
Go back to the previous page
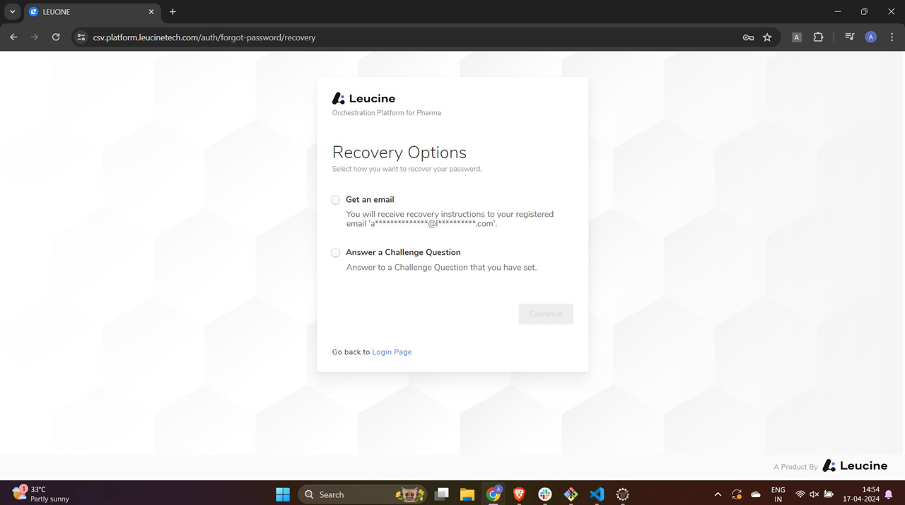(13, 37)
